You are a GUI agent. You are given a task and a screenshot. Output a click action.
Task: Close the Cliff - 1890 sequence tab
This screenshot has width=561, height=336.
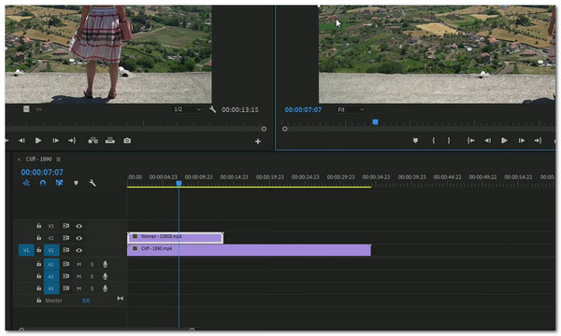click(19, 160)
